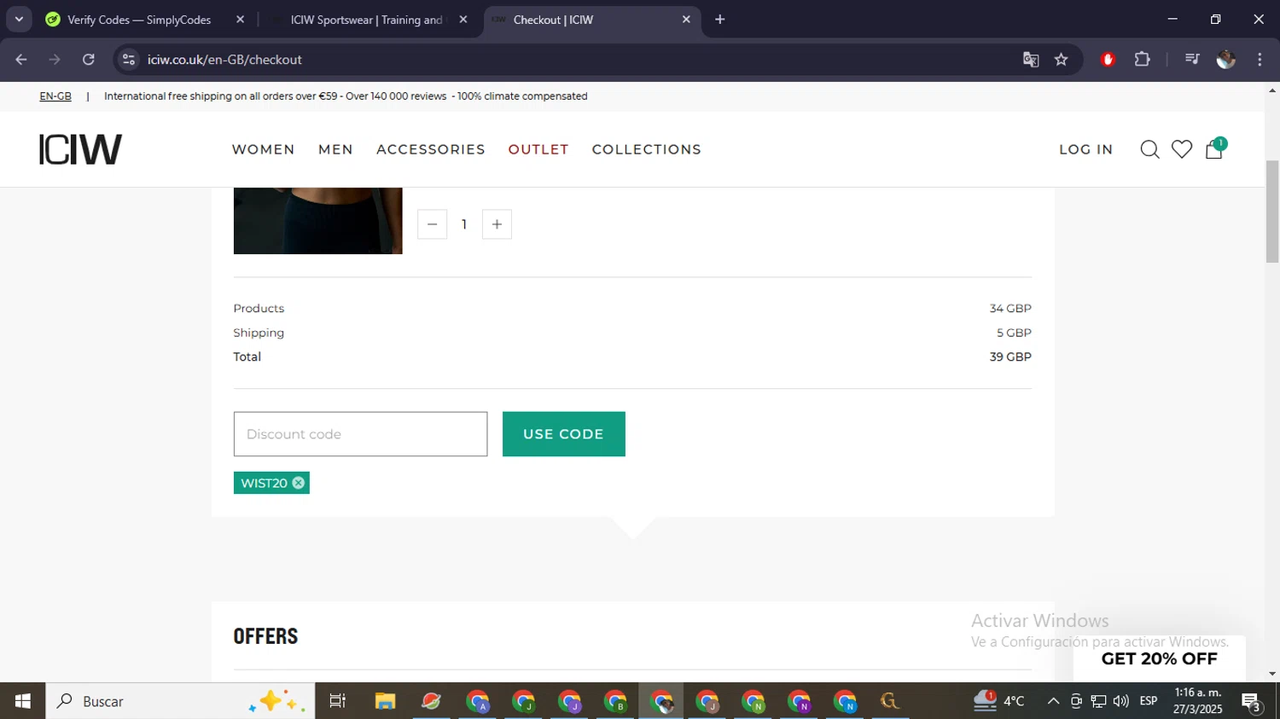This screenshot has height=719, width=1280.
Task: Close the Verify Codes tab
Action: 240,20
